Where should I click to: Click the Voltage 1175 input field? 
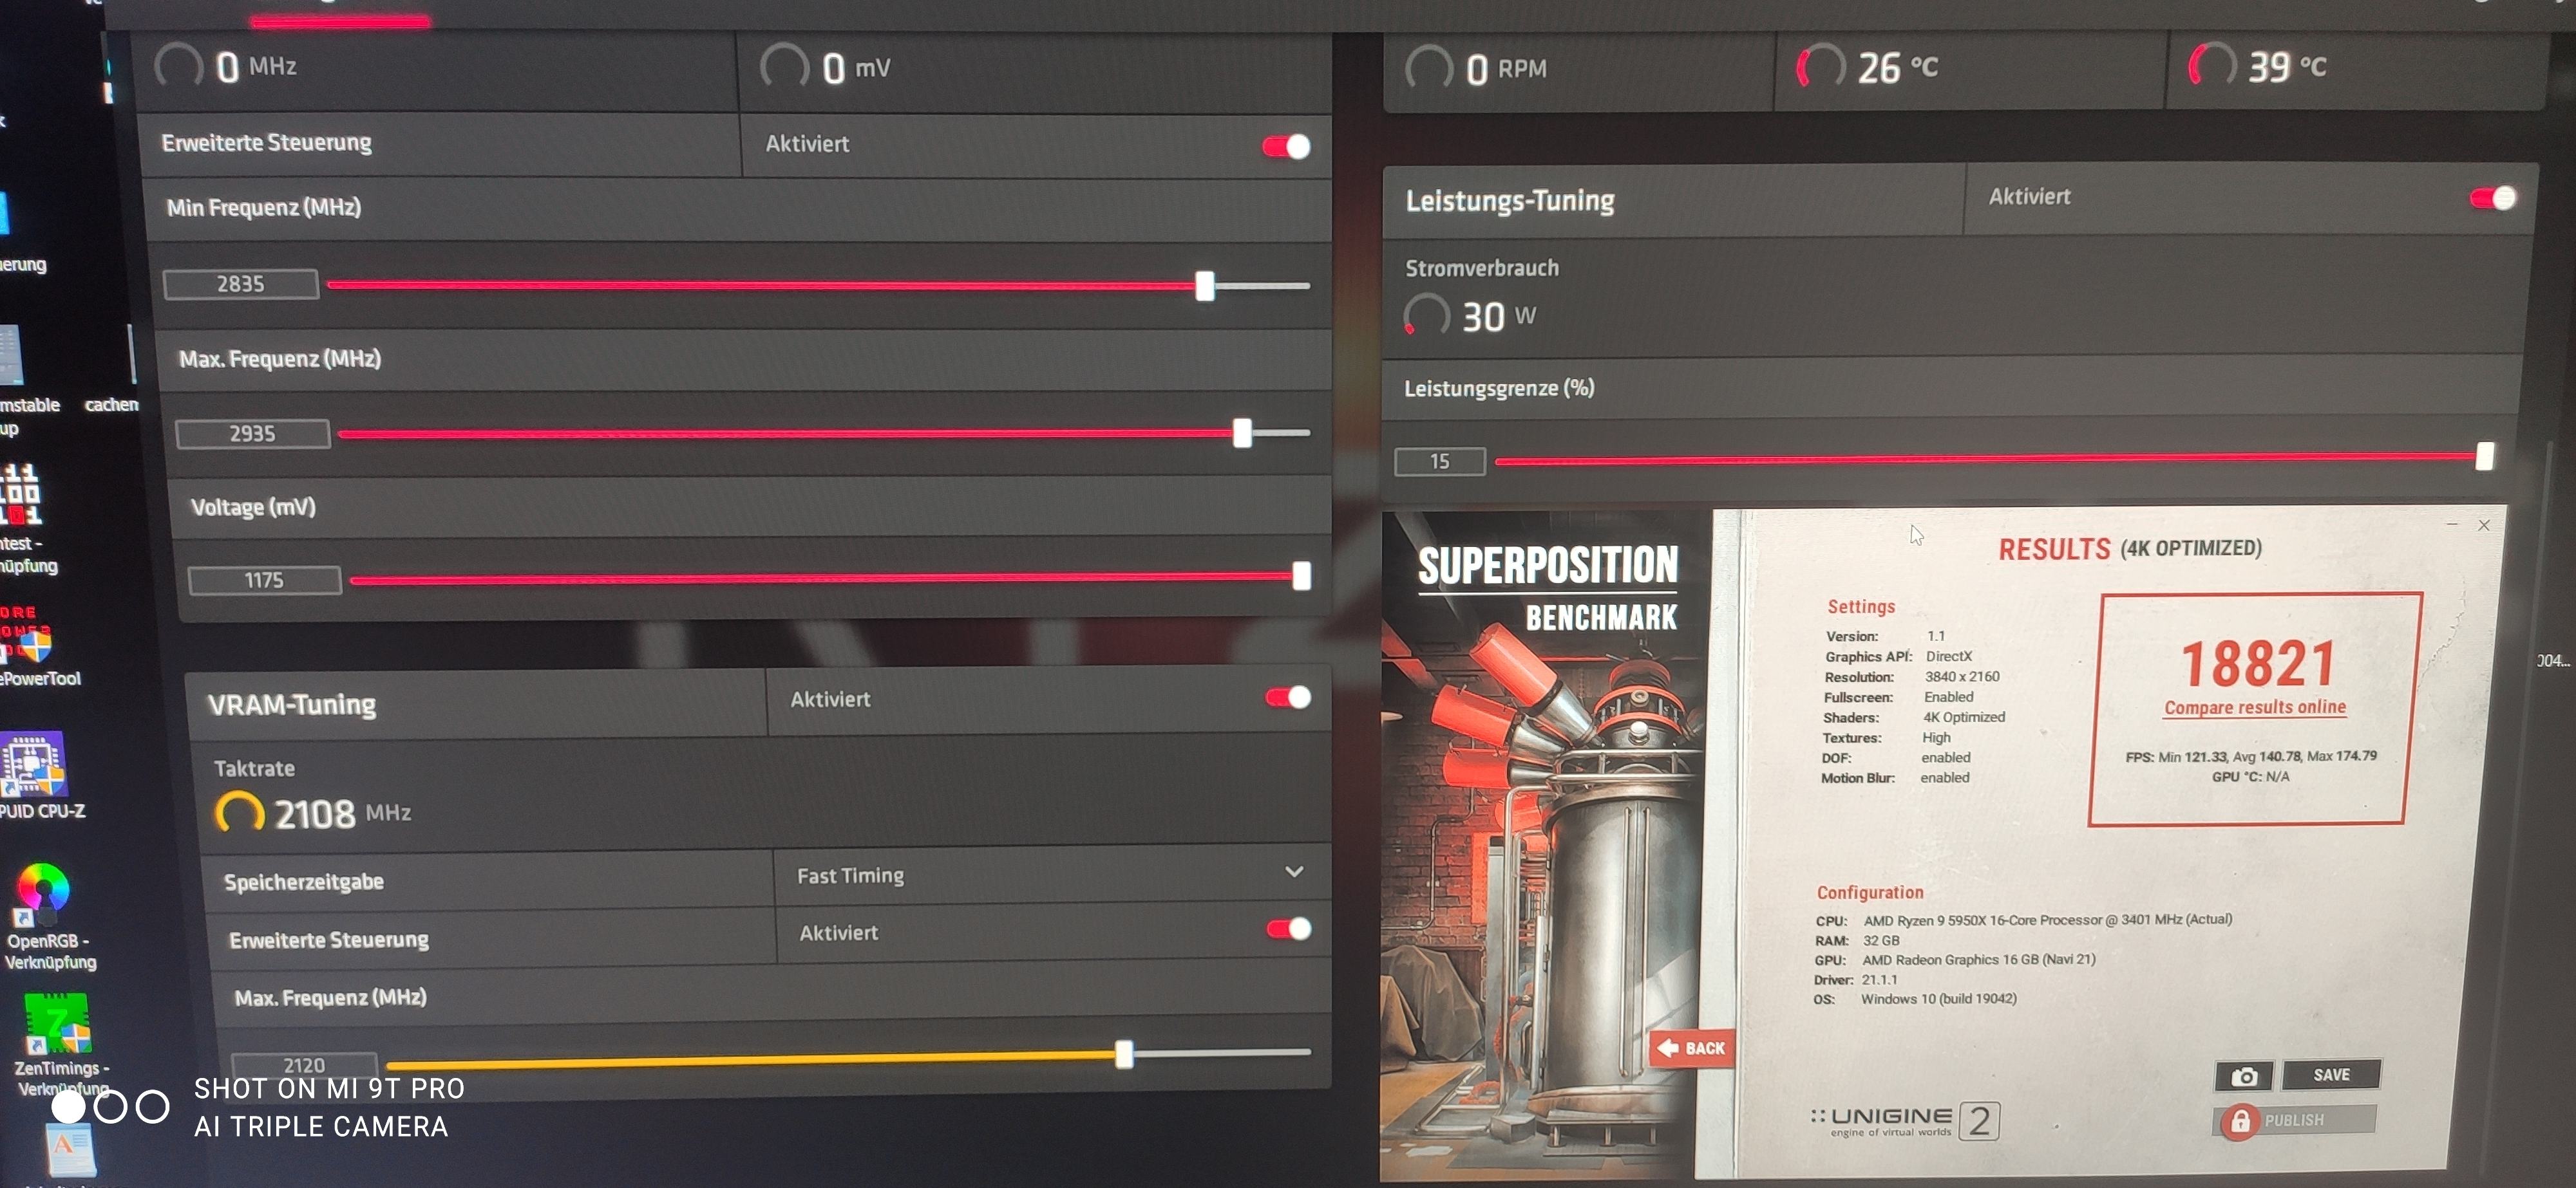(x=264, y=580)
